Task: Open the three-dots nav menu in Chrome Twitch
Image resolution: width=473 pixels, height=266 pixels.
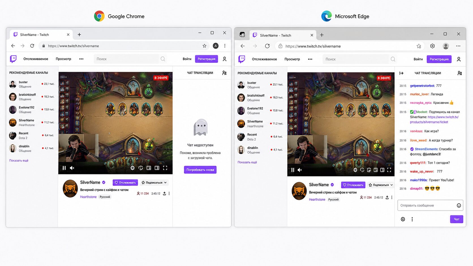Action: 81,59
